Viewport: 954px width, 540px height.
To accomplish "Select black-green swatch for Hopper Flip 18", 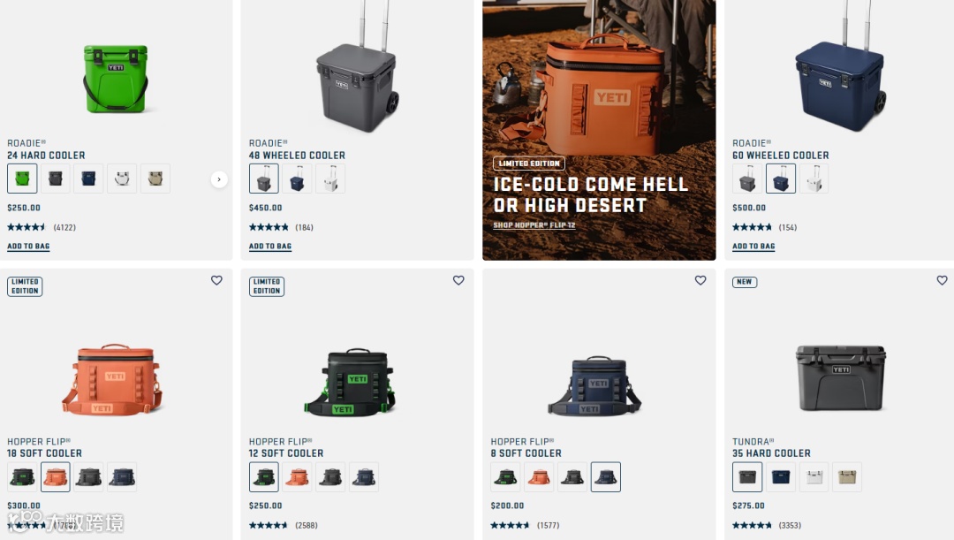I will 22,476.
